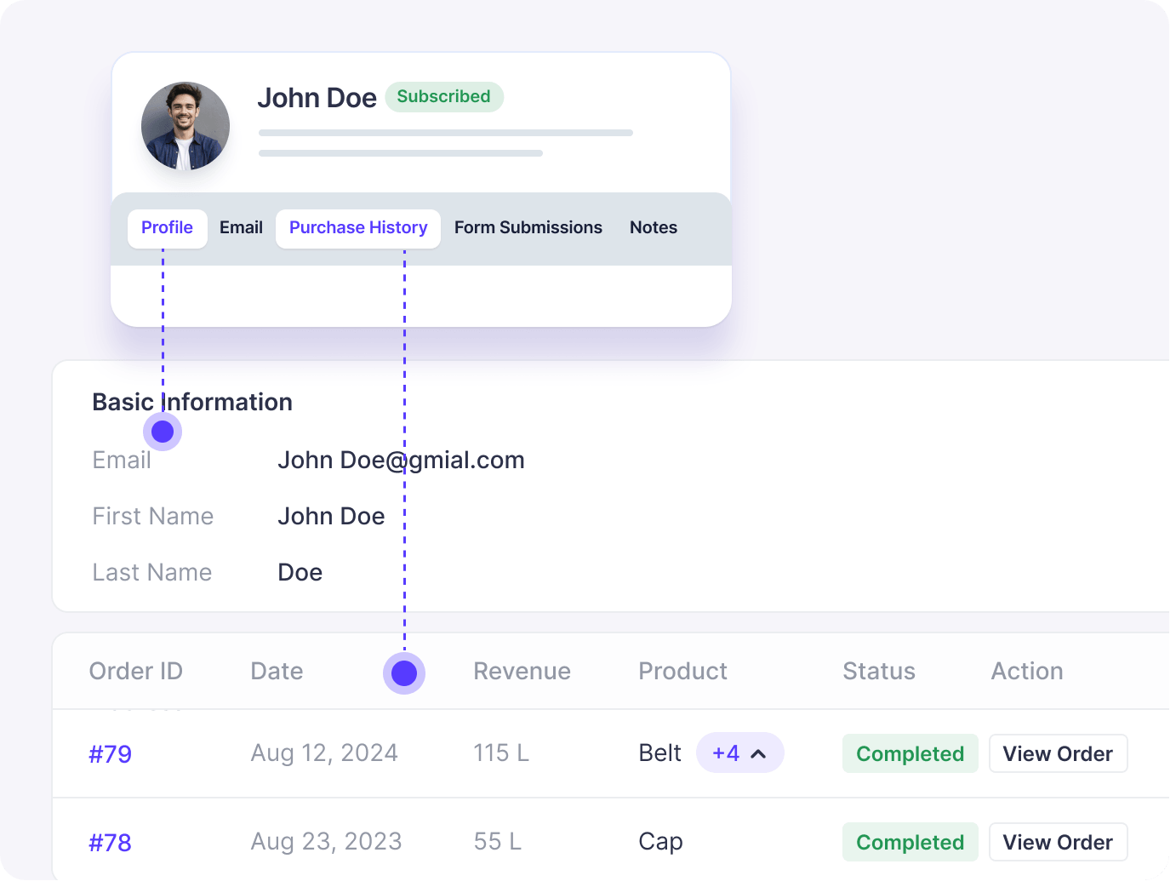The image size is (1176, 887).
Task: Click the date Aug 23, 2023
Action: [x=326, y=842]
